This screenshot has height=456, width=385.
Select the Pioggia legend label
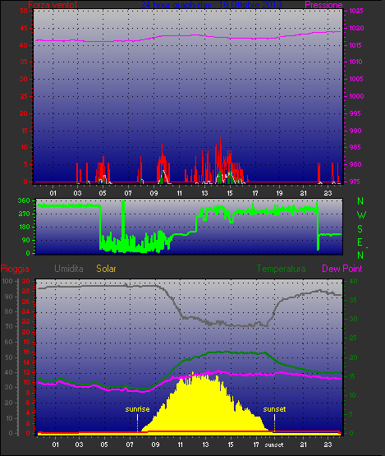pyautogui.click(x=15, y=269)
